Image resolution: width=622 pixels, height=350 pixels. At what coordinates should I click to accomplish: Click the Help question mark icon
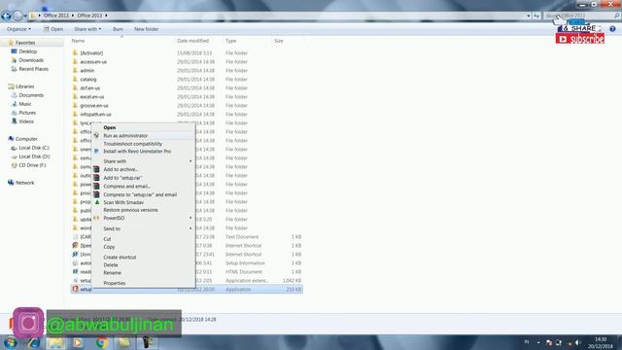click(x=612, y=29)
